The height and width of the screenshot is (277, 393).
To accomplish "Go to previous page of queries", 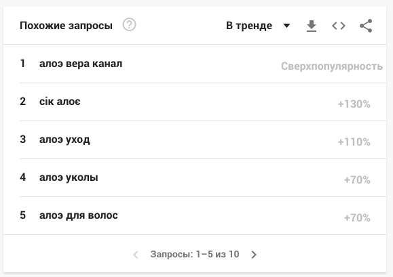I will click(x=136, y=255).
